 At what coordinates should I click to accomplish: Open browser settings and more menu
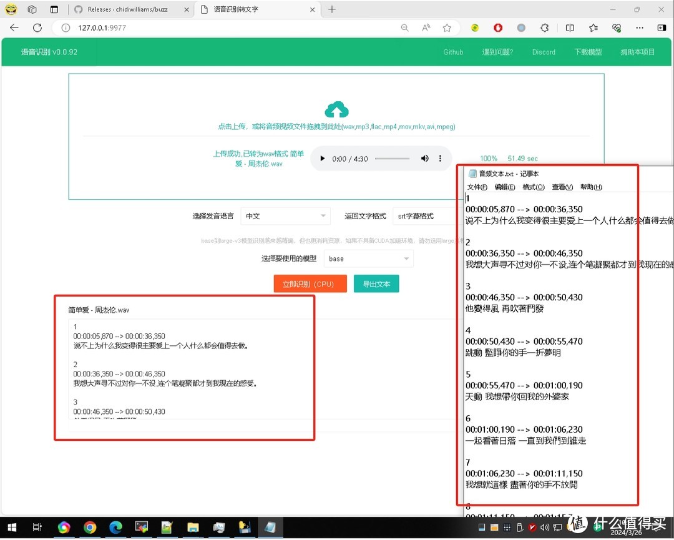(x=640, y=28)
